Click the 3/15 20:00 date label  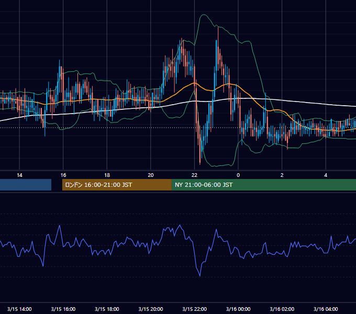pyautogui.click(x=151, y=309)
